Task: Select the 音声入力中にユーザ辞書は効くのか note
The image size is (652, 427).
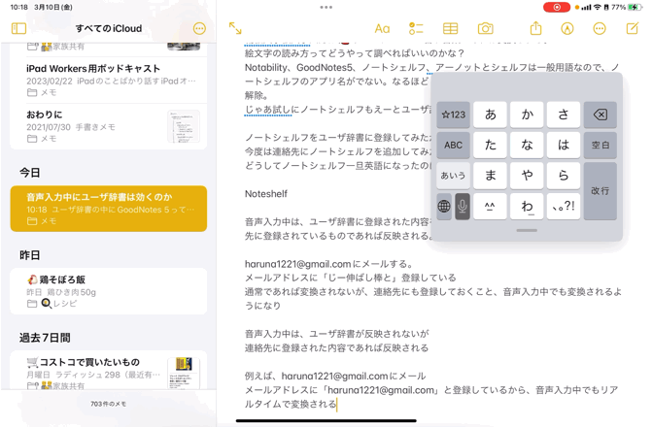Action: 109,209
